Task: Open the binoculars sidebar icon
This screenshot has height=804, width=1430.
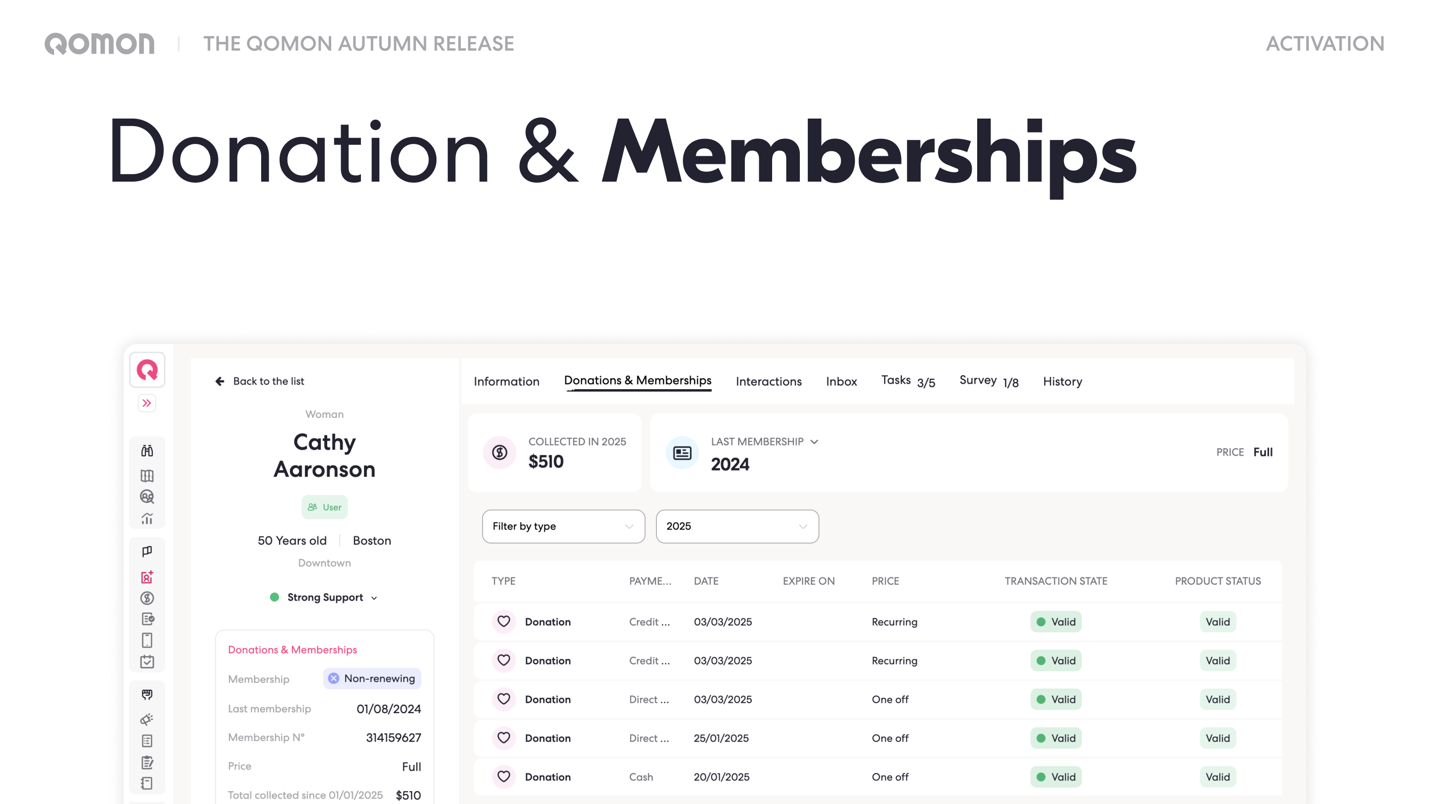Action: [147, 451]
